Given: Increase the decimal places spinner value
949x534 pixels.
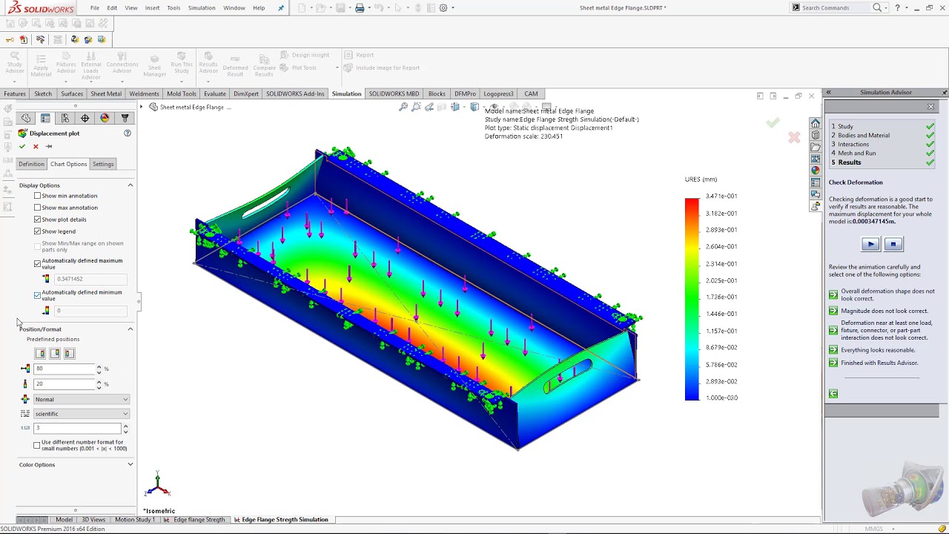Looking at the screenshot, I should point(125,426).
